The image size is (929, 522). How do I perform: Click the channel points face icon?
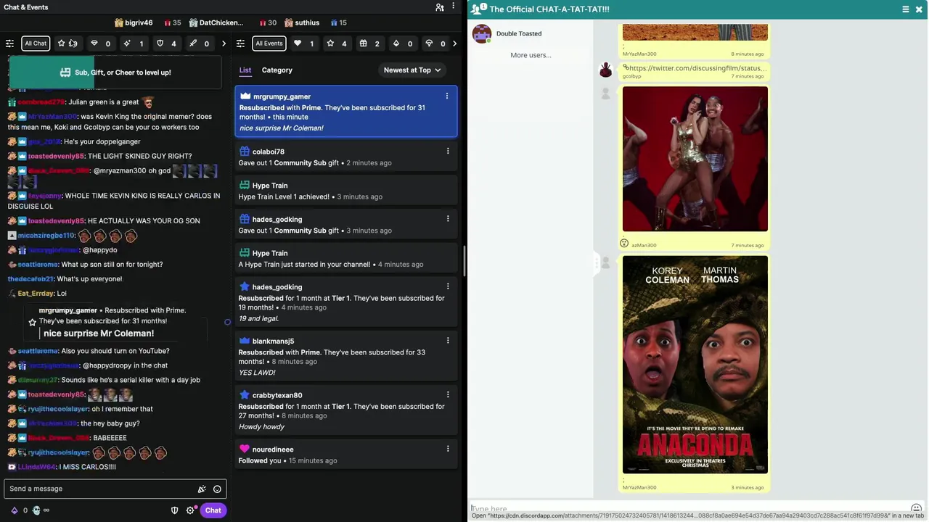point(36,510)
